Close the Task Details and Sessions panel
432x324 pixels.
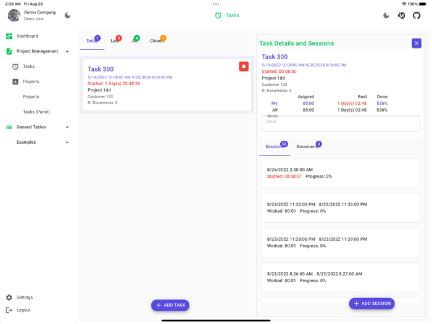pyautogui.click(x=417, y=43)
